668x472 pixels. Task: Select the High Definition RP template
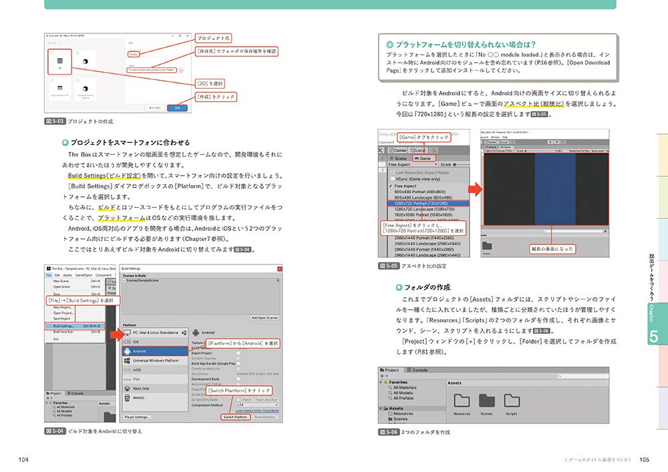59,89
